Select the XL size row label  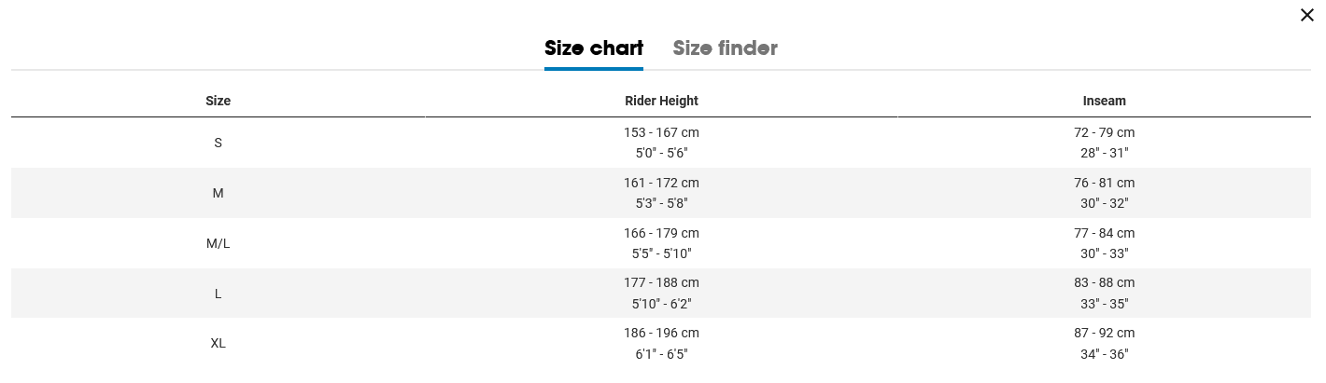coord(218,343)
